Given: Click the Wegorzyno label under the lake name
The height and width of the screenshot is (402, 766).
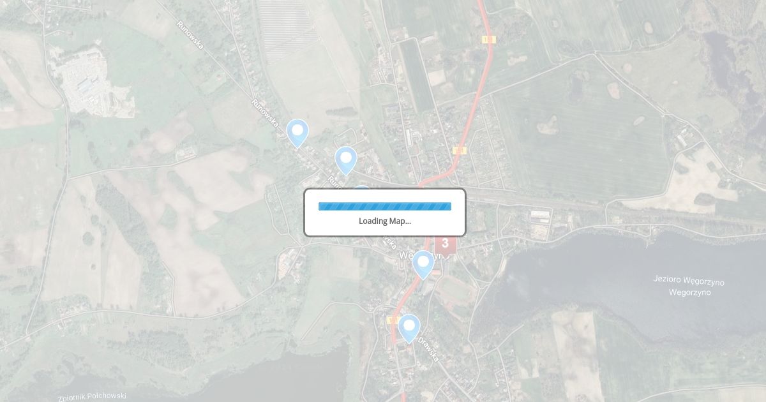Looking at the screenshot, I should coord(689,292).
